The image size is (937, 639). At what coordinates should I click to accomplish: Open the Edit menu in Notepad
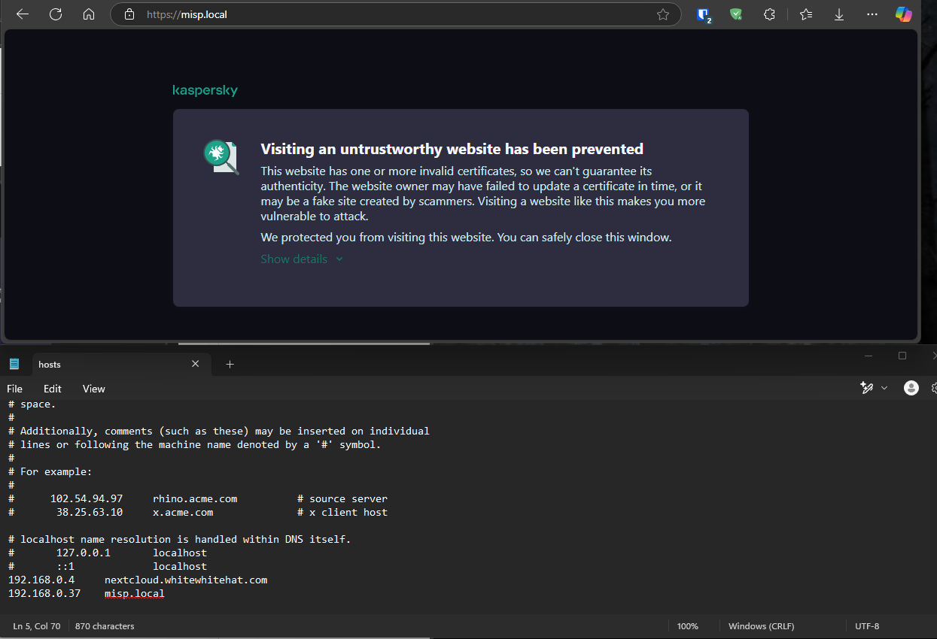click(51, 389)
